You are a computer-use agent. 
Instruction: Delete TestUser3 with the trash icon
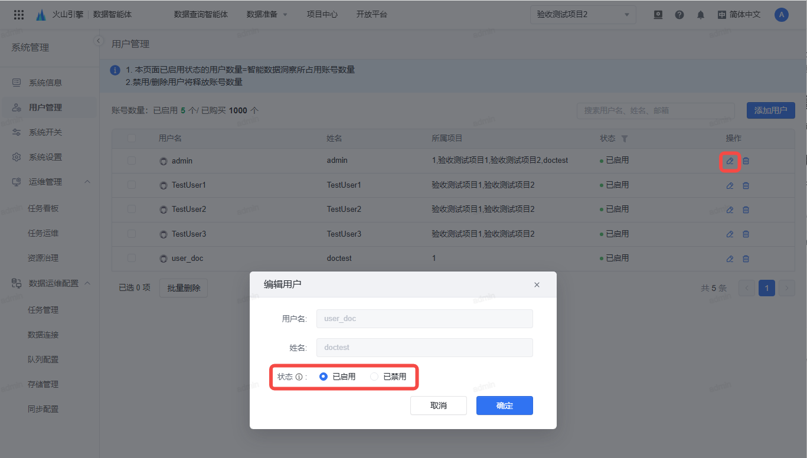[x=746, y=234]
